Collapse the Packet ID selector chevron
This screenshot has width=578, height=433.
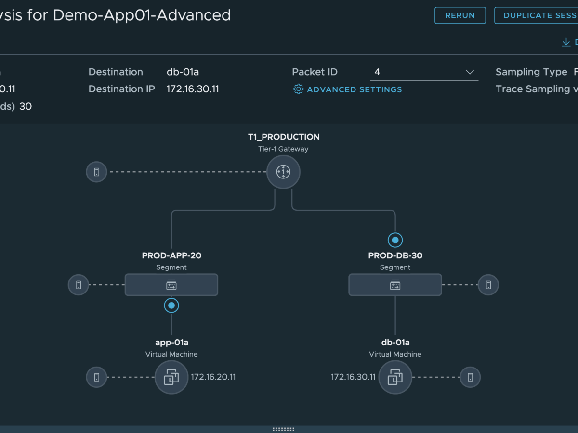(470, 72)
